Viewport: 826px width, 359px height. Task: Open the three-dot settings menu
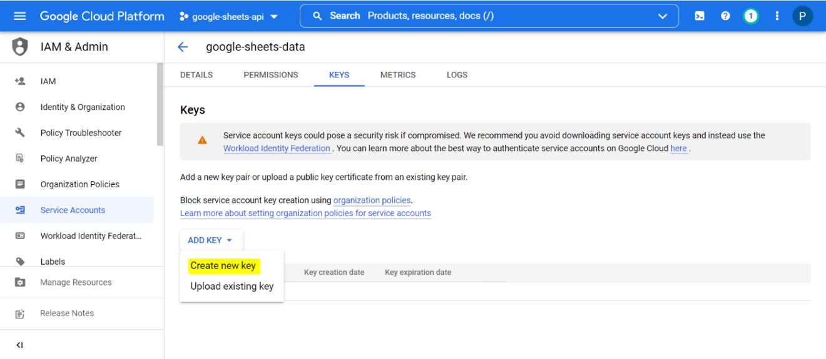pyautogui.click(x=777, y=16)
